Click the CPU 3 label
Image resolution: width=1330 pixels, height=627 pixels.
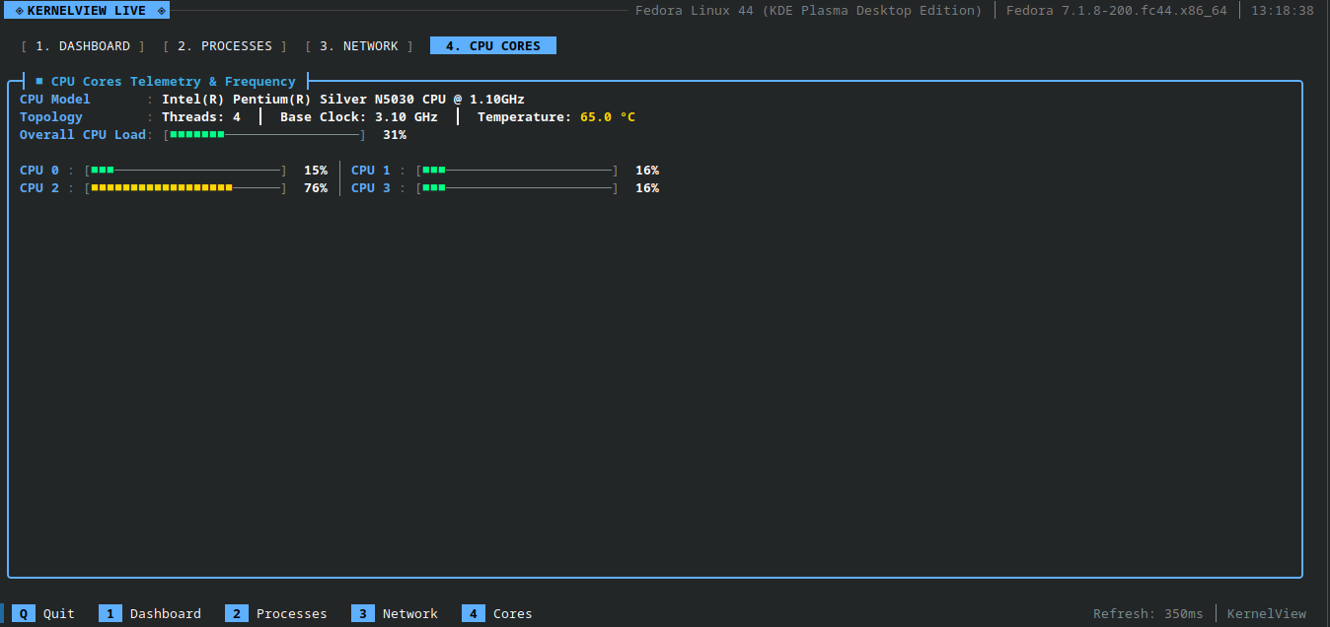(371, 188)
